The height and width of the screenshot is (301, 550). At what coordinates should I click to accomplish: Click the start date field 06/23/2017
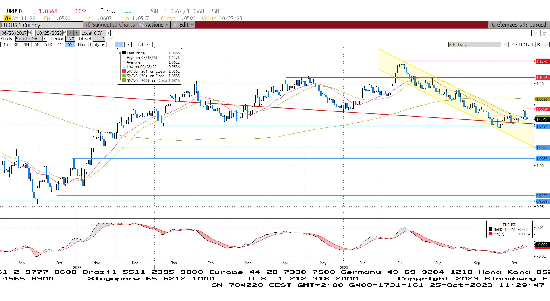tap(14, 33)
